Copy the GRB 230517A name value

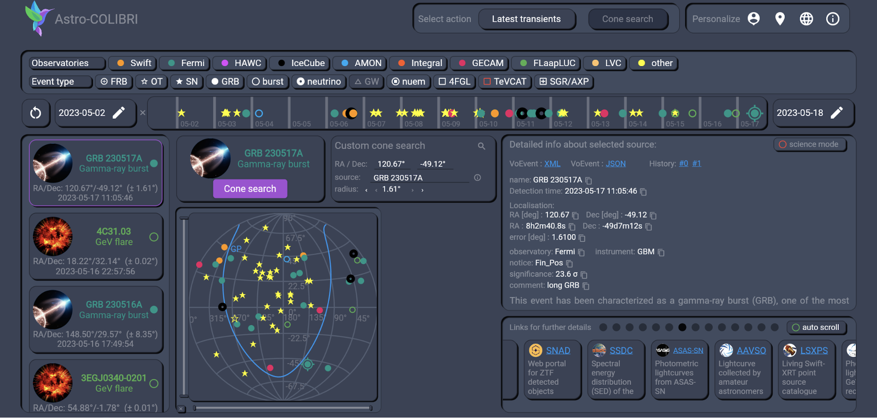click(x=589, y=181)
